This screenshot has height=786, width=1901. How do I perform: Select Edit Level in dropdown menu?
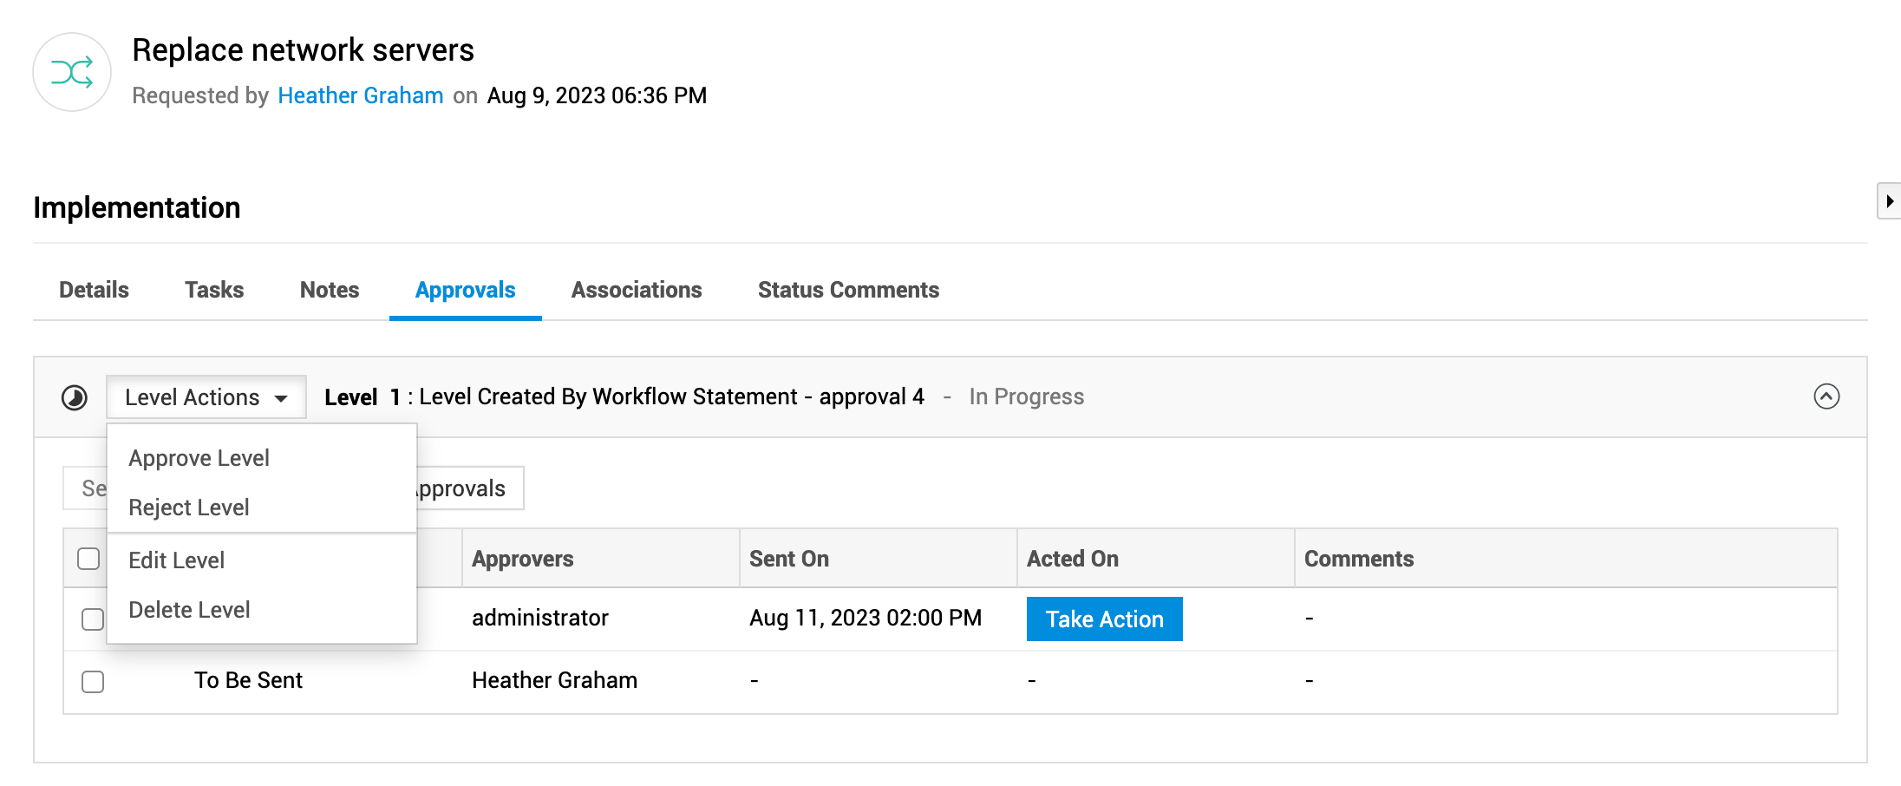177,560
